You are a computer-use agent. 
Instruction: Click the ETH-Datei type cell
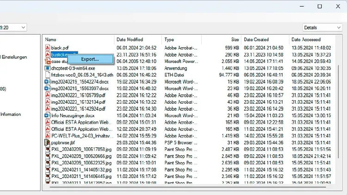click(174, 75)
